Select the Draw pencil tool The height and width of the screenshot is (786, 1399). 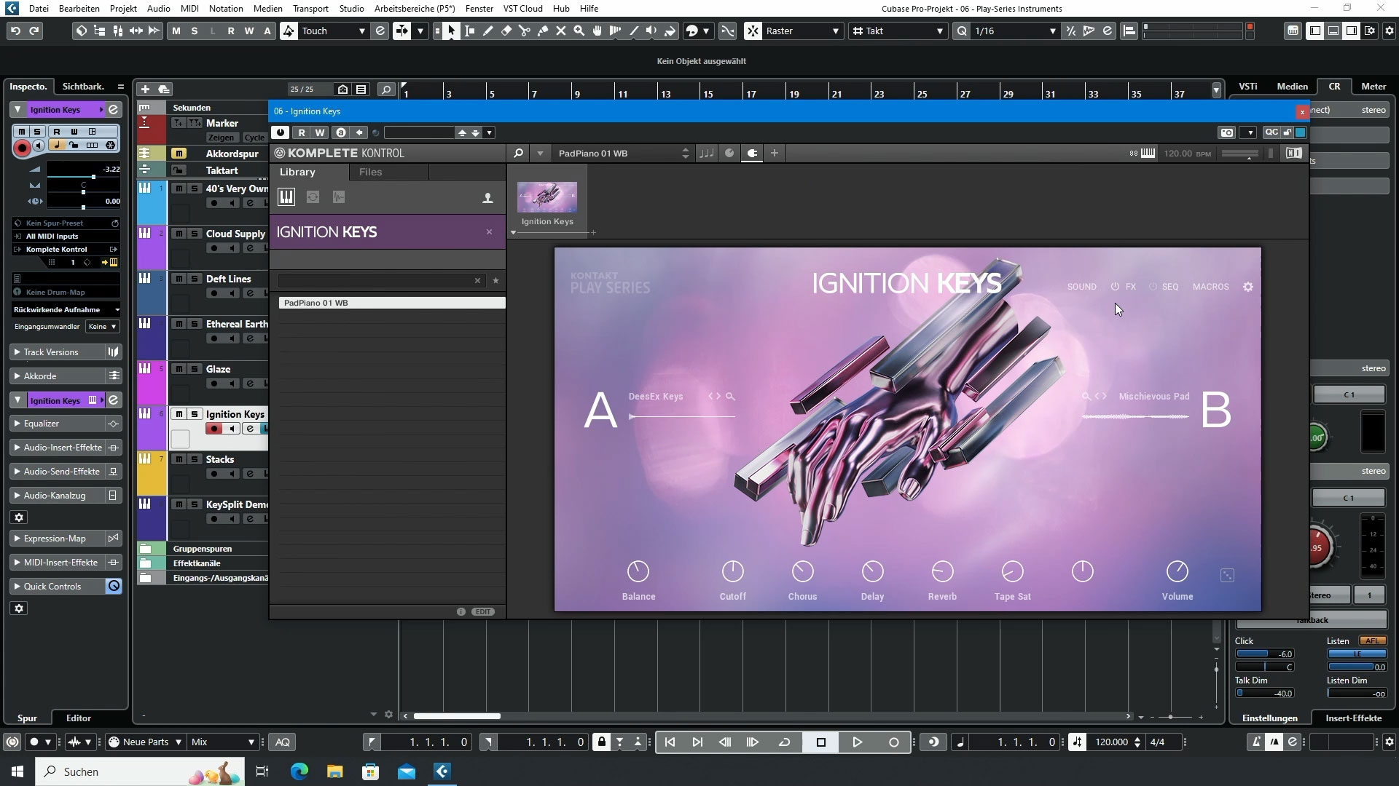coord(488,31)
